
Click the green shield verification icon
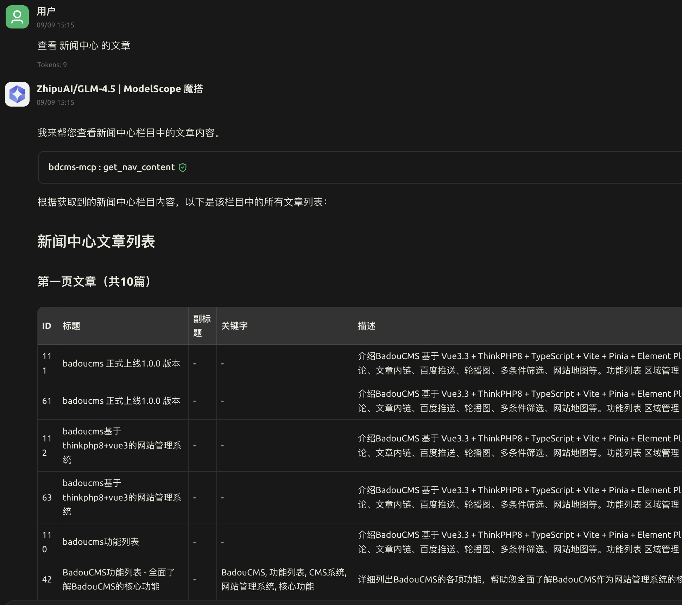click(183, 167)
